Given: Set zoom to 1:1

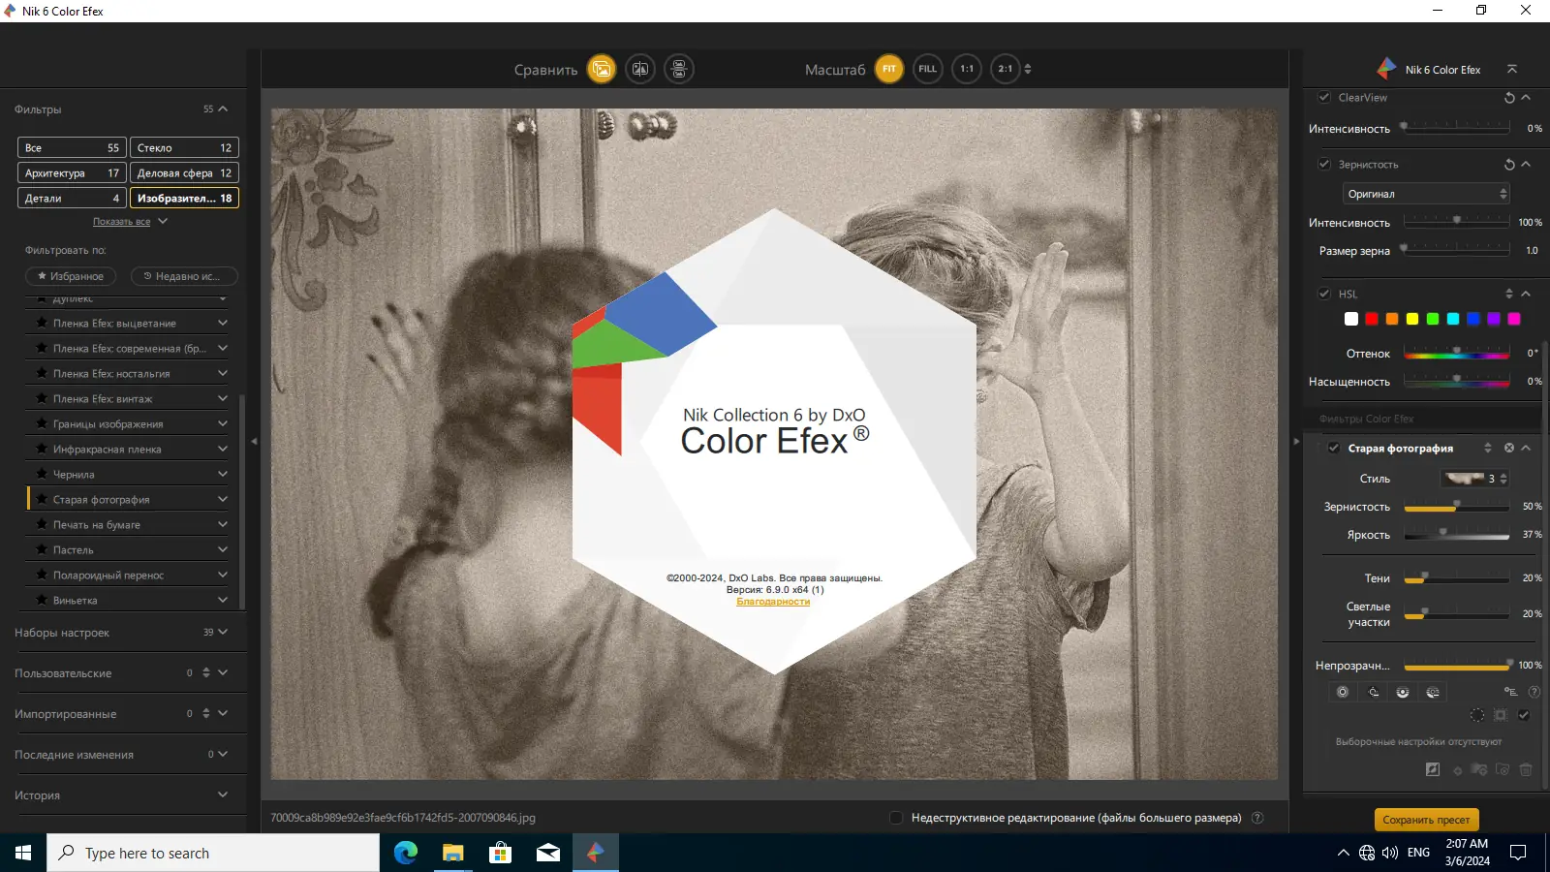Looking at the screenshot, I should point(967,69).
